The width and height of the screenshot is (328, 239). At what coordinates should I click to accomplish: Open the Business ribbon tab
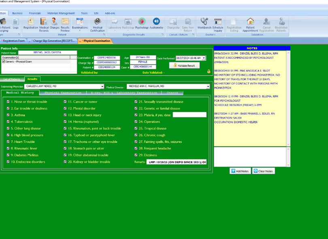pos(17,13)
